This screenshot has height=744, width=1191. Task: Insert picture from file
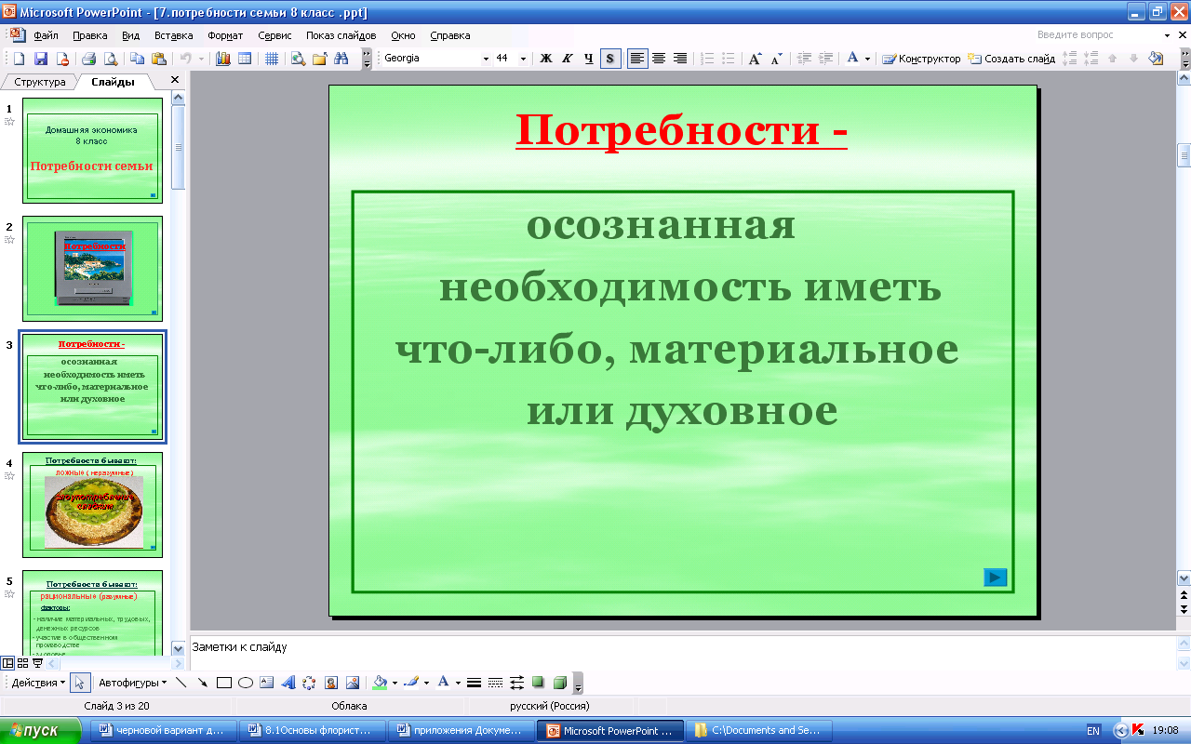click(353, 683)
